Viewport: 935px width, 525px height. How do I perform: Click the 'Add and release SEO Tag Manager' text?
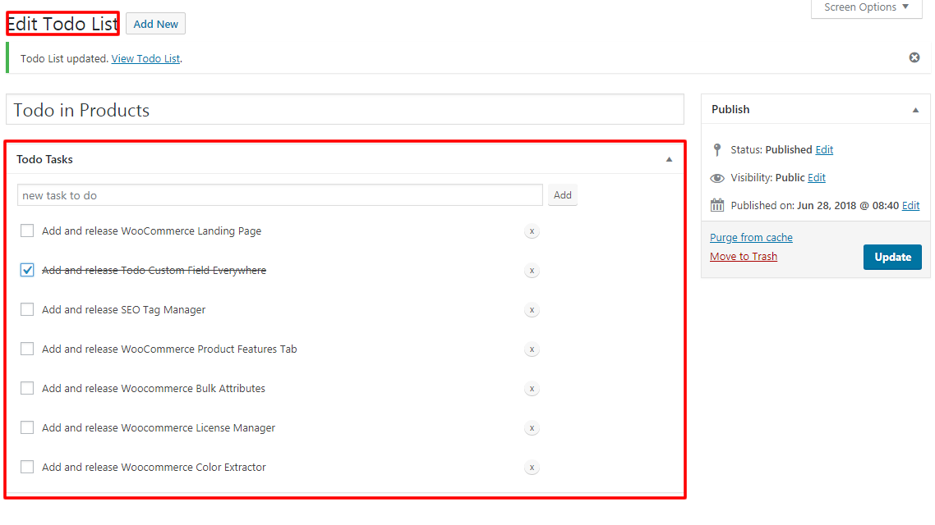point(123,309)
